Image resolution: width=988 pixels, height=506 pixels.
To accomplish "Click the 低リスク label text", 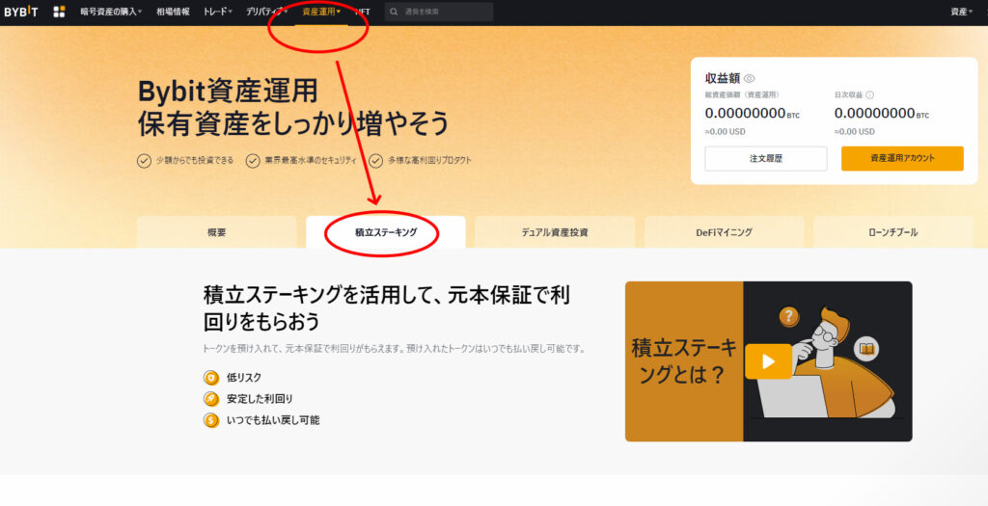I will [244, 378].
